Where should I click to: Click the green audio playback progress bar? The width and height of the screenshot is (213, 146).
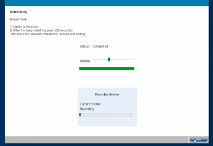pyautogui.click(x=107, y=68)
